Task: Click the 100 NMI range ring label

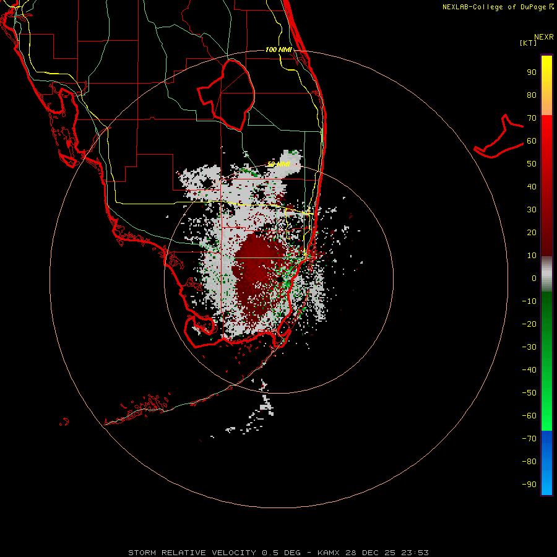Action: 278,50
